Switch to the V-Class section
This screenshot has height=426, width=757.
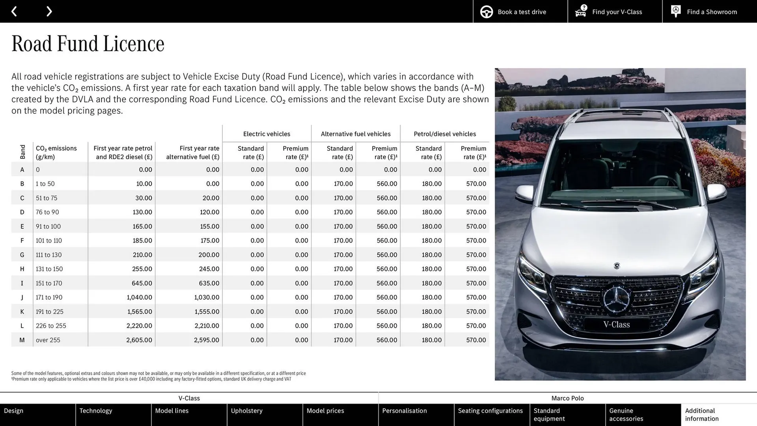[x=189, y=398]
